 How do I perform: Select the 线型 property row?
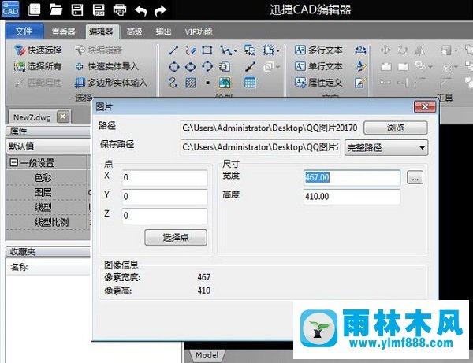[47, 207]
